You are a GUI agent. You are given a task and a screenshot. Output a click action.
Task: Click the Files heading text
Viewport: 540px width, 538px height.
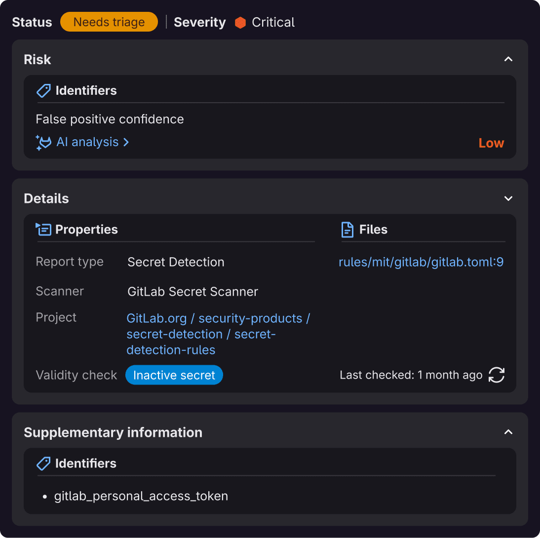pyautogui.click(x=373, y=230)
